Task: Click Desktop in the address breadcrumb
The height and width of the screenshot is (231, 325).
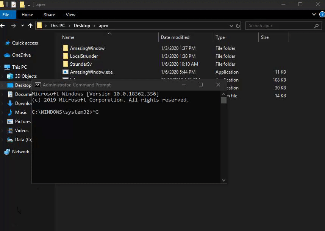Action: 82,26
